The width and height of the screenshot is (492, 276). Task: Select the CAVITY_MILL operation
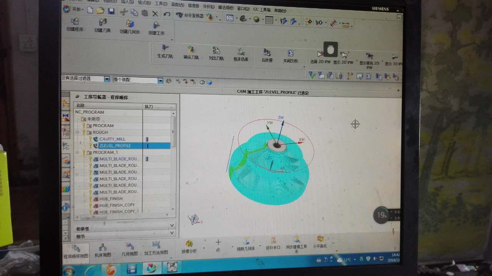coord(112,139)
